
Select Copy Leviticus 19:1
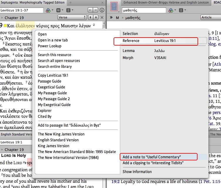coord(53,75)
